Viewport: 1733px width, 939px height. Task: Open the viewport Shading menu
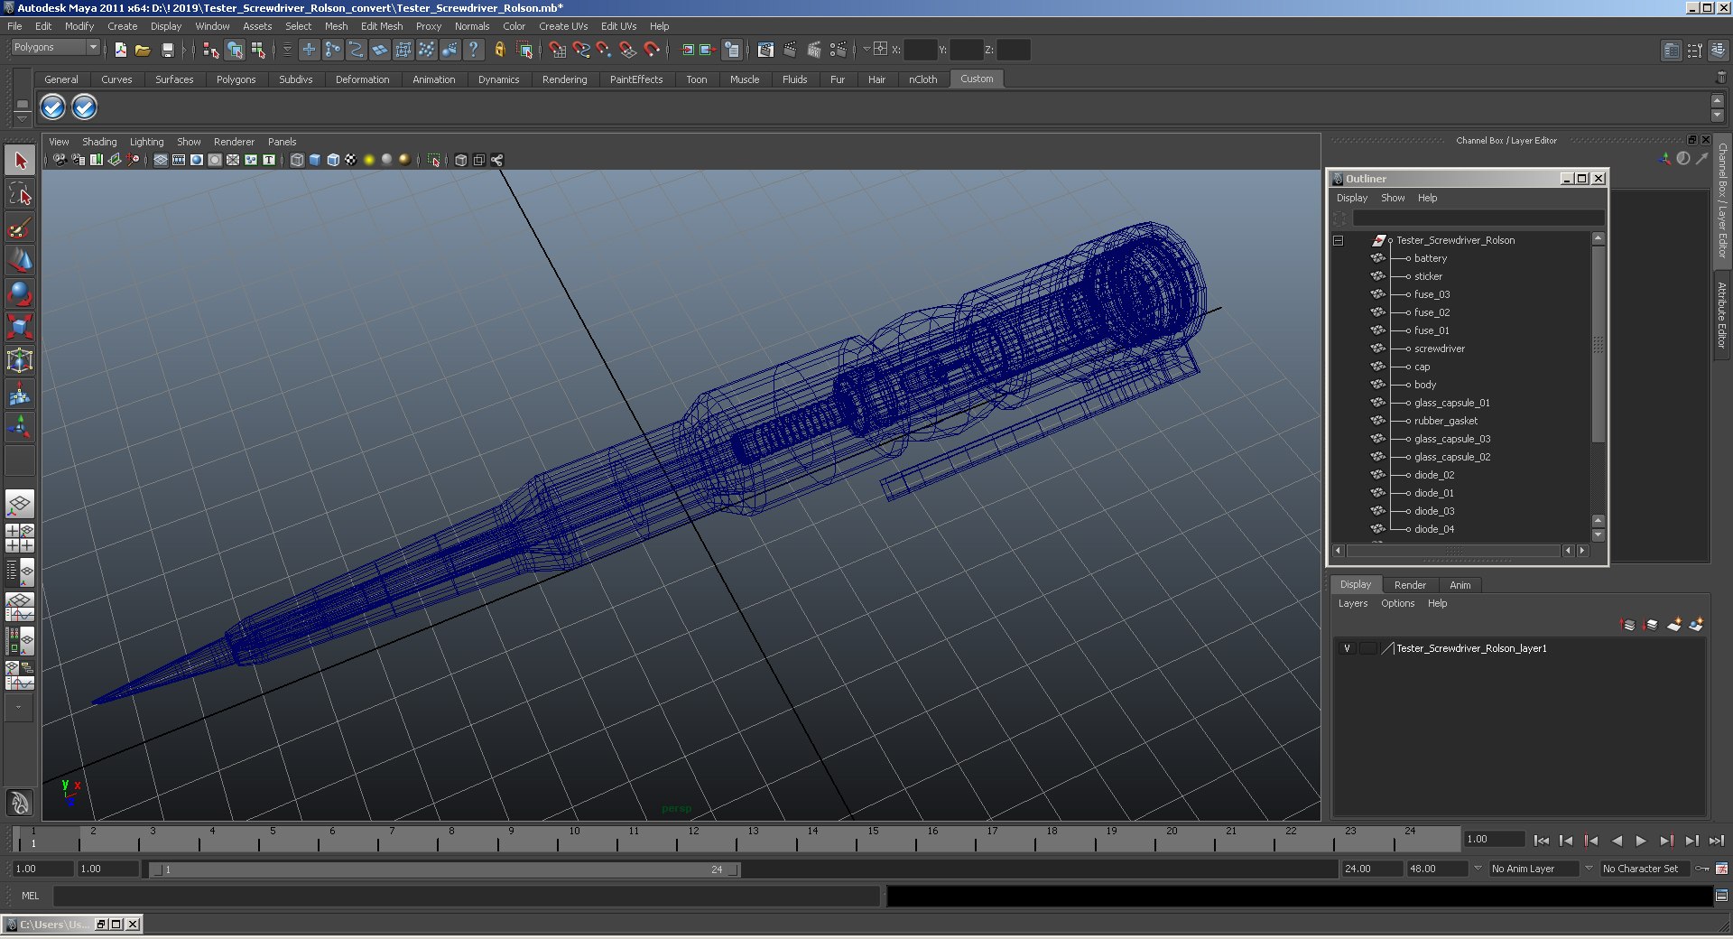click(99, 142)
